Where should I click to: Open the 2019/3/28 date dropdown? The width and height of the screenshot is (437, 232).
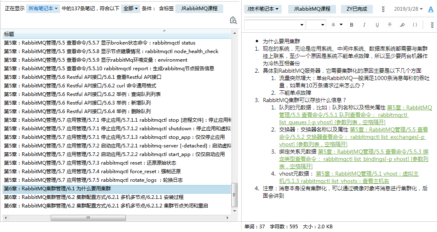408,9
